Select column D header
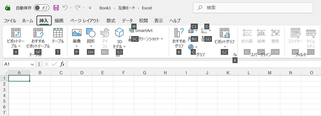Viewport: 321px width, 116px height. (x=82, y=73)
